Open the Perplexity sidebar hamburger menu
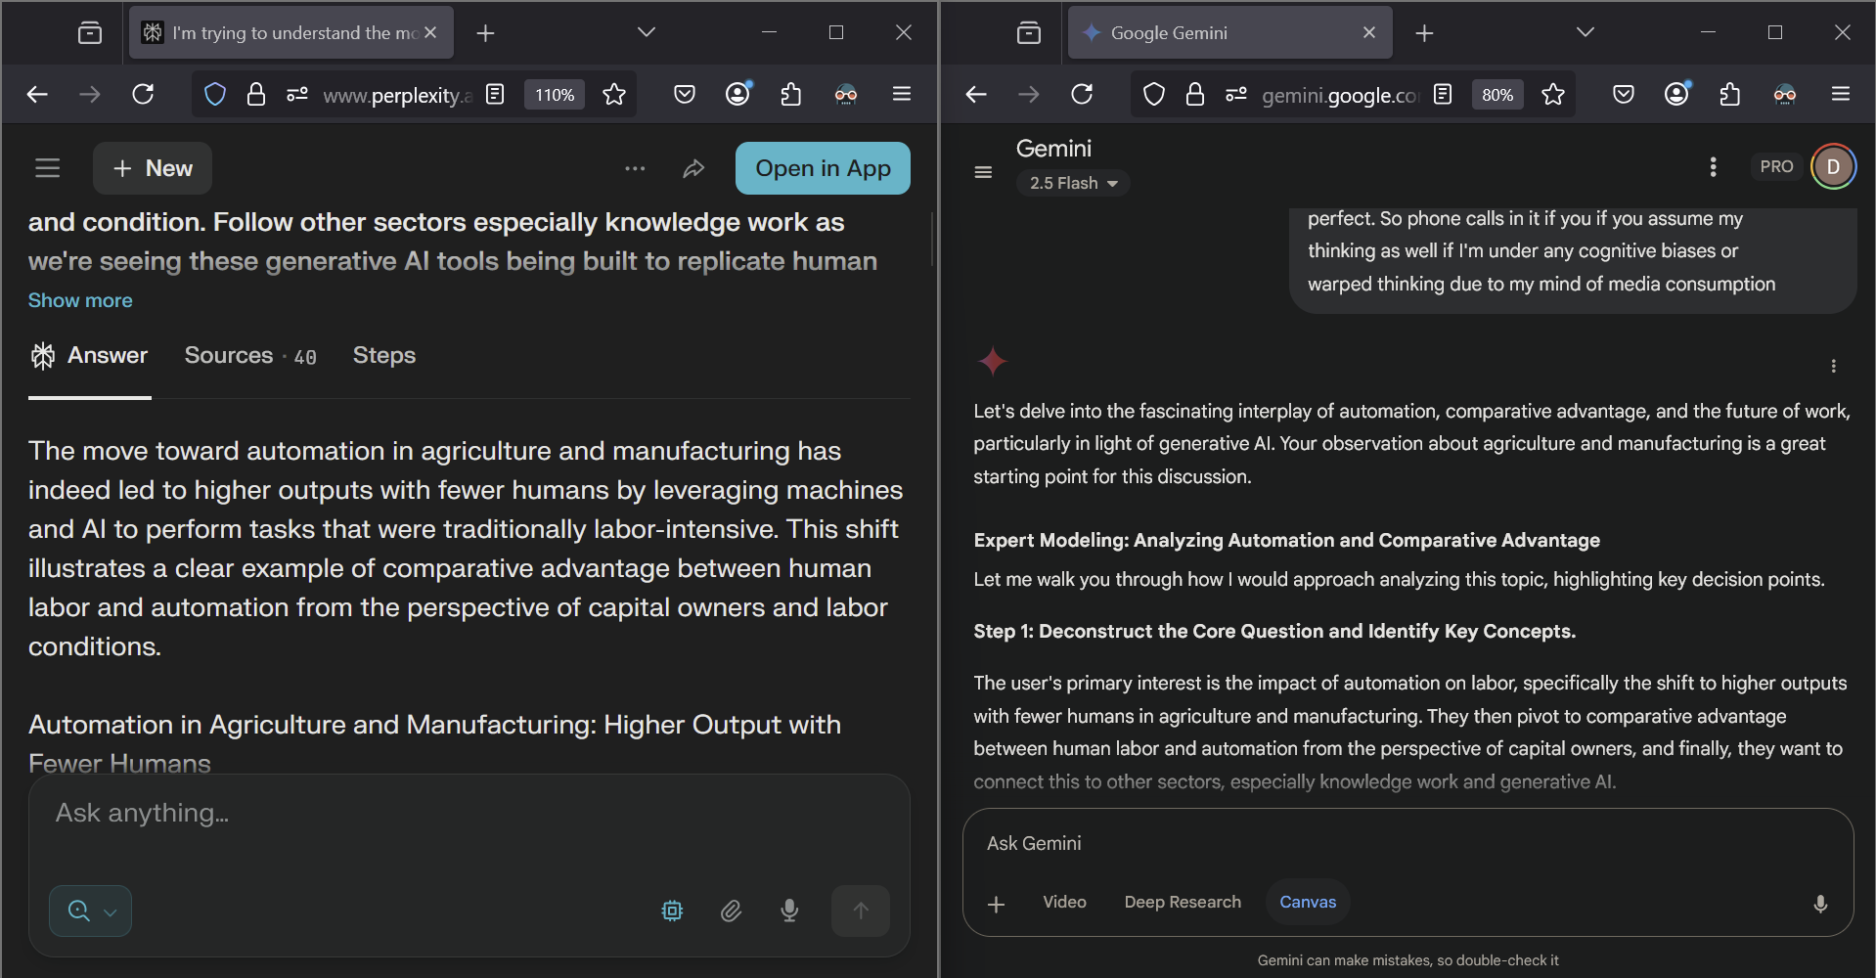The image size is (1876, 978). point(48,168)
